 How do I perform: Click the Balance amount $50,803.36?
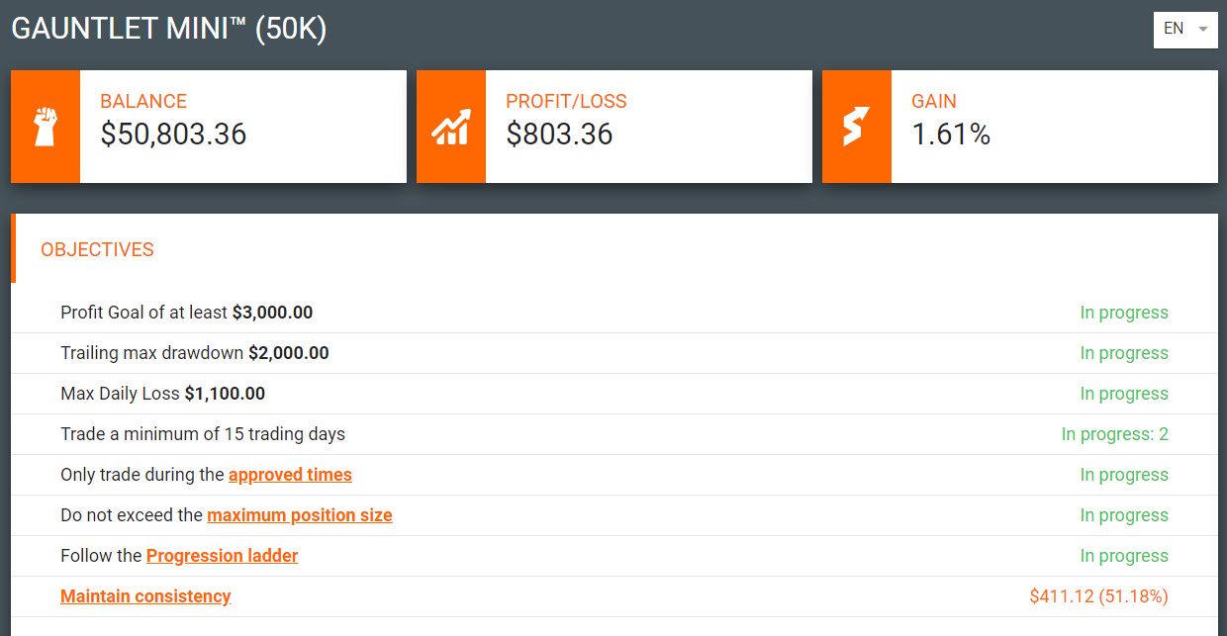(173, 134)
